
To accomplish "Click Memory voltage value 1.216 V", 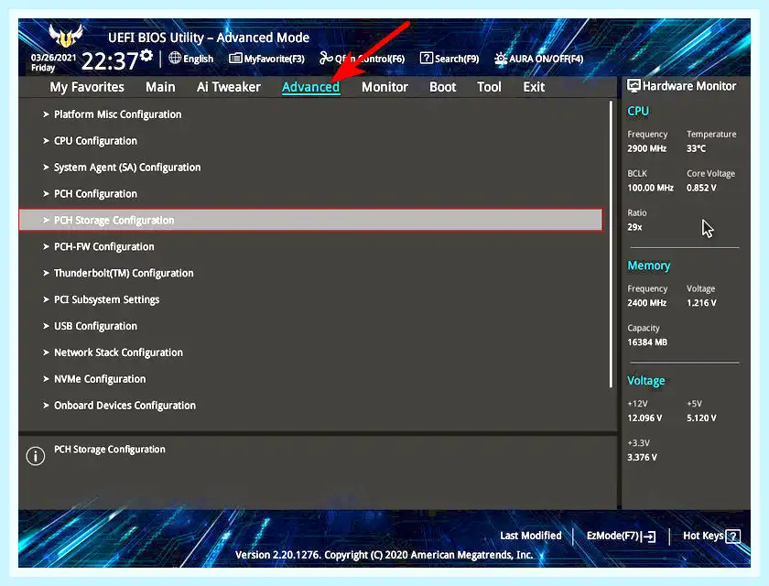I will [701, 302].
